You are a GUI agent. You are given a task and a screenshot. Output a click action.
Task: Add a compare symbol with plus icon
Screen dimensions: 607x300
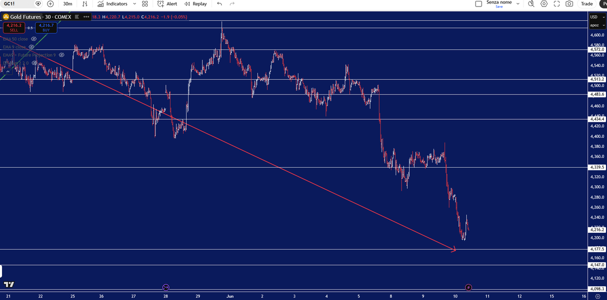tap(50, 4)
